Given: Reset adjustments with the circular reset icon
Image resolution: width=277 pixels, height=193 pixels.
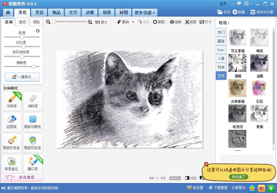Looking at the screenshot, I should coord(38,31).
